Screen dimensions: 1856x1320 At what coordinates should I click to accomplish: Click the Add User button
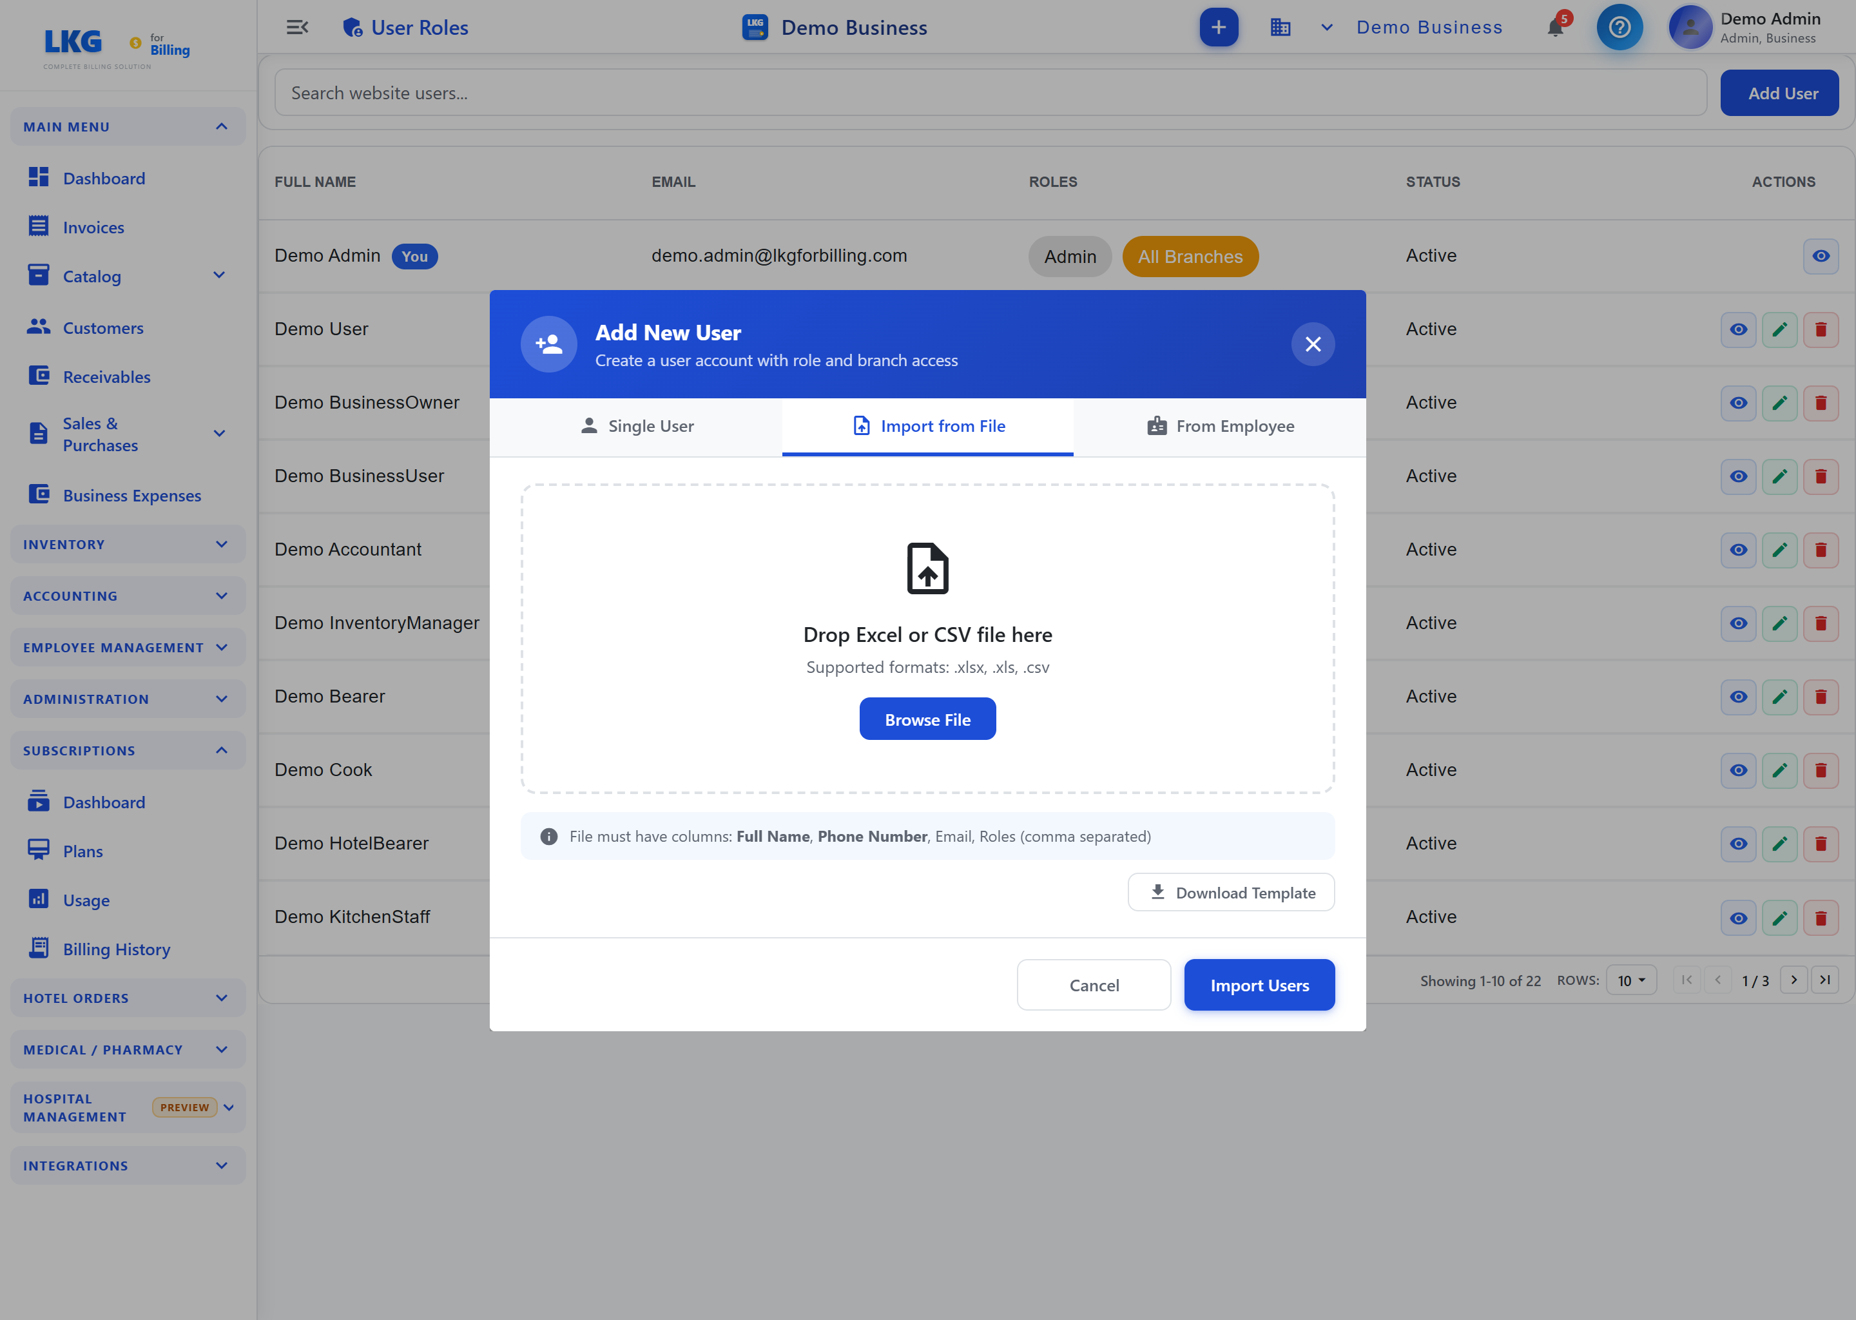point(1779,93)
